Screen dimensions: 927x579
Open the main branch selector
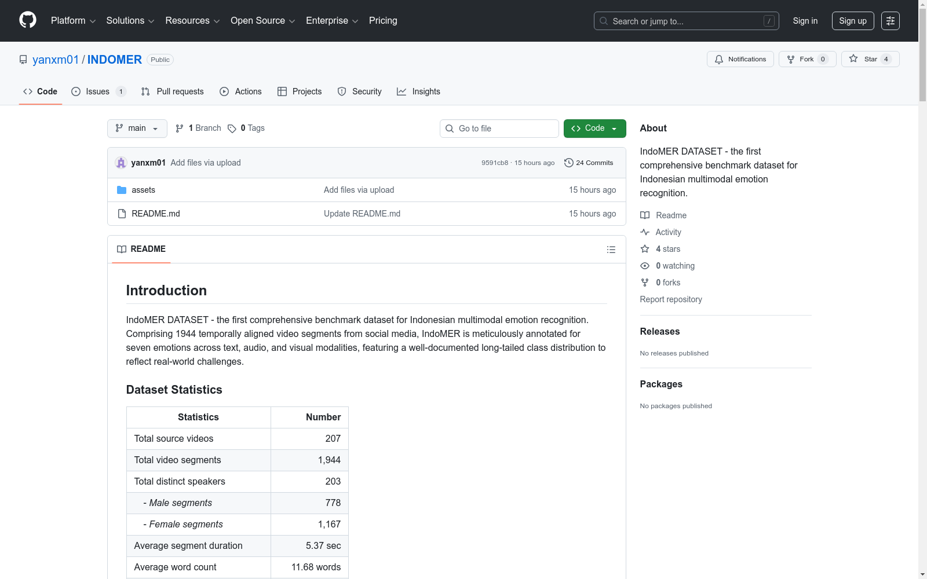tap(137, 129)
